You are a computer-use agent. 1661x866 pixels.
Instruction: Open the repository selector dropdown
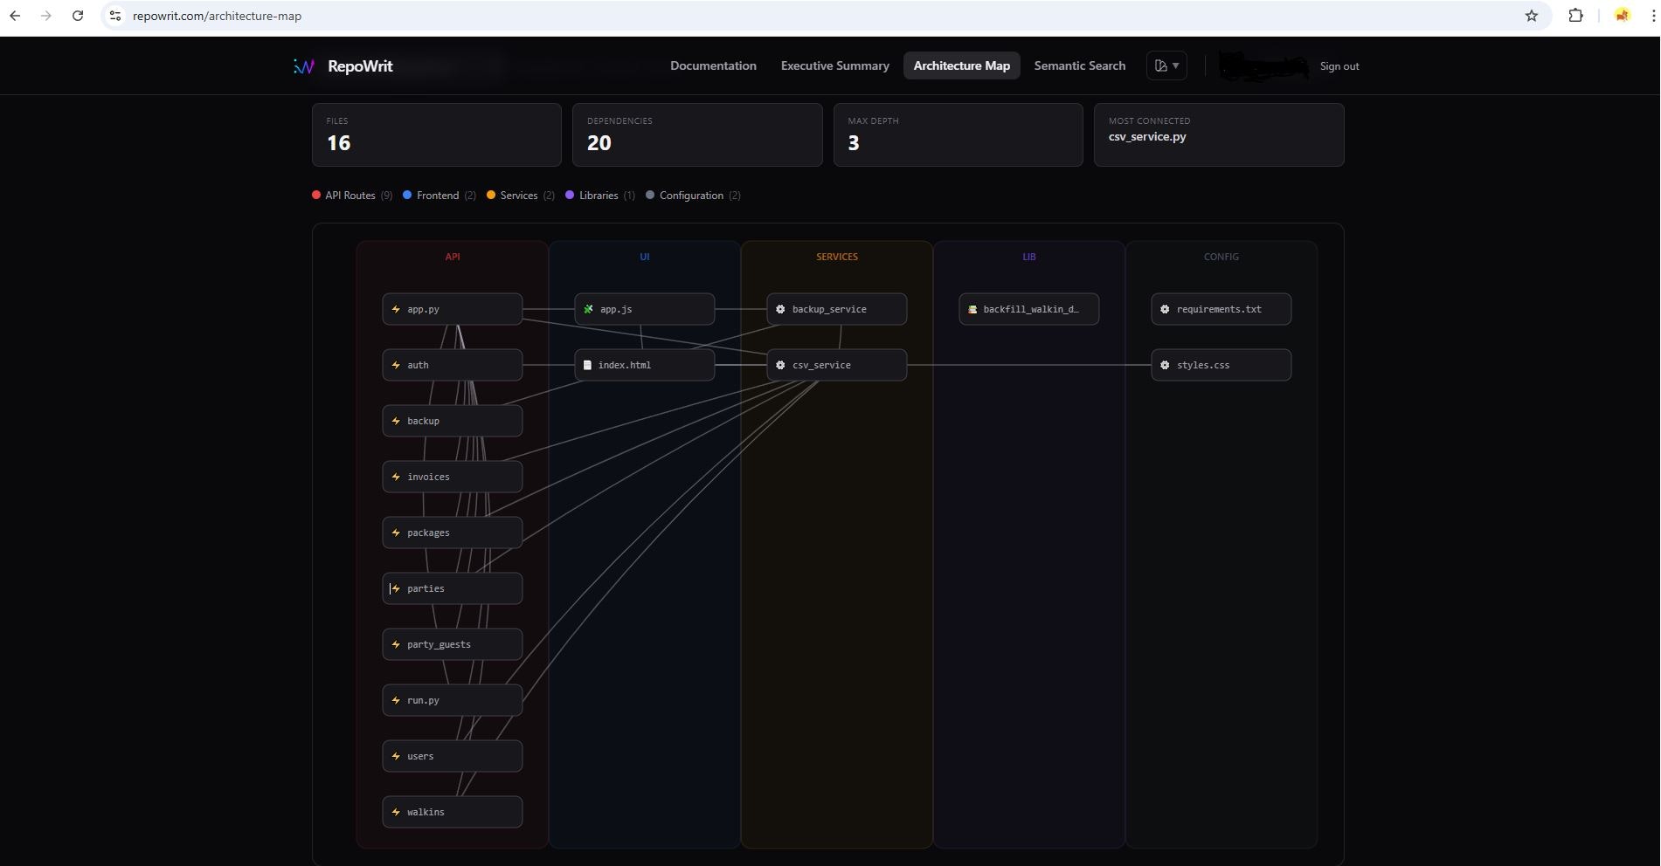coord(1166,65)
